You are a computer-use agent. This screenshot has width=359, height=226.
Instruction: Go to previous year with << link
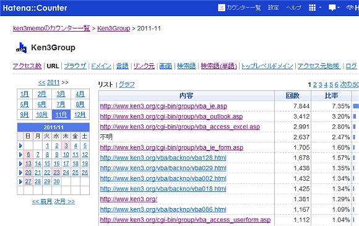41,82
